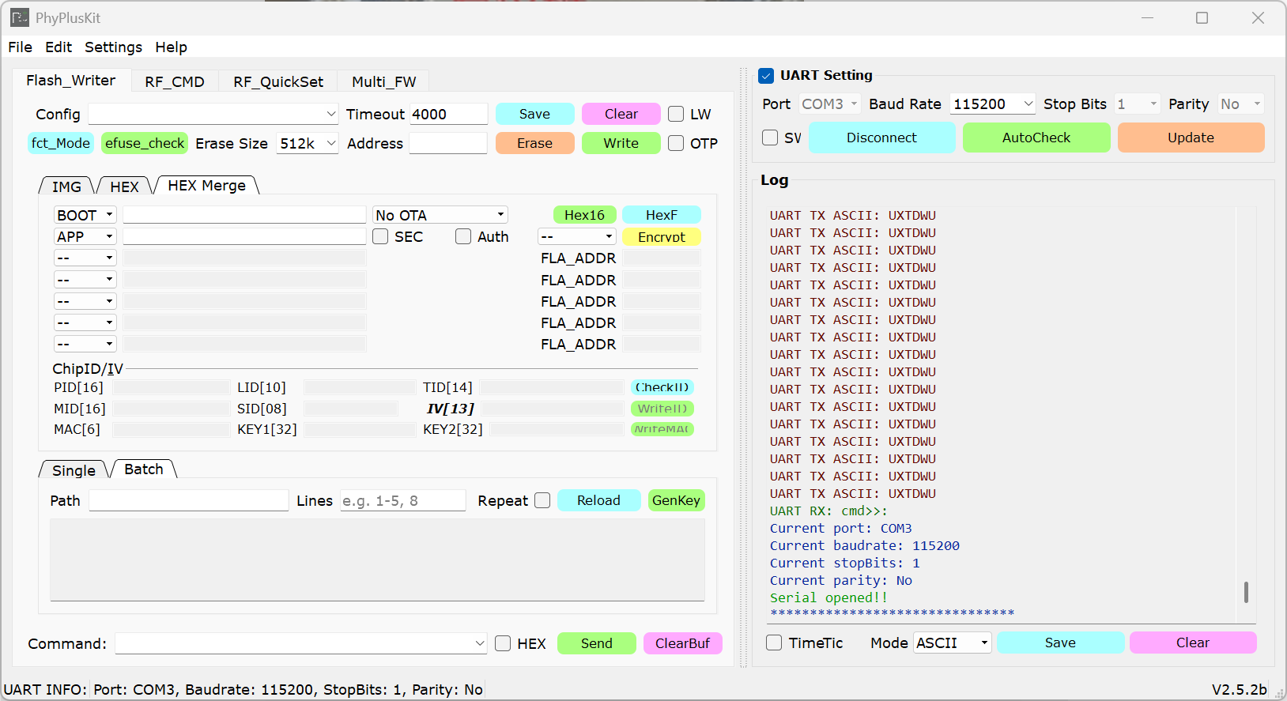Click the Lines input field
The width and height of the screenshot is (1287, 701).
403,500
